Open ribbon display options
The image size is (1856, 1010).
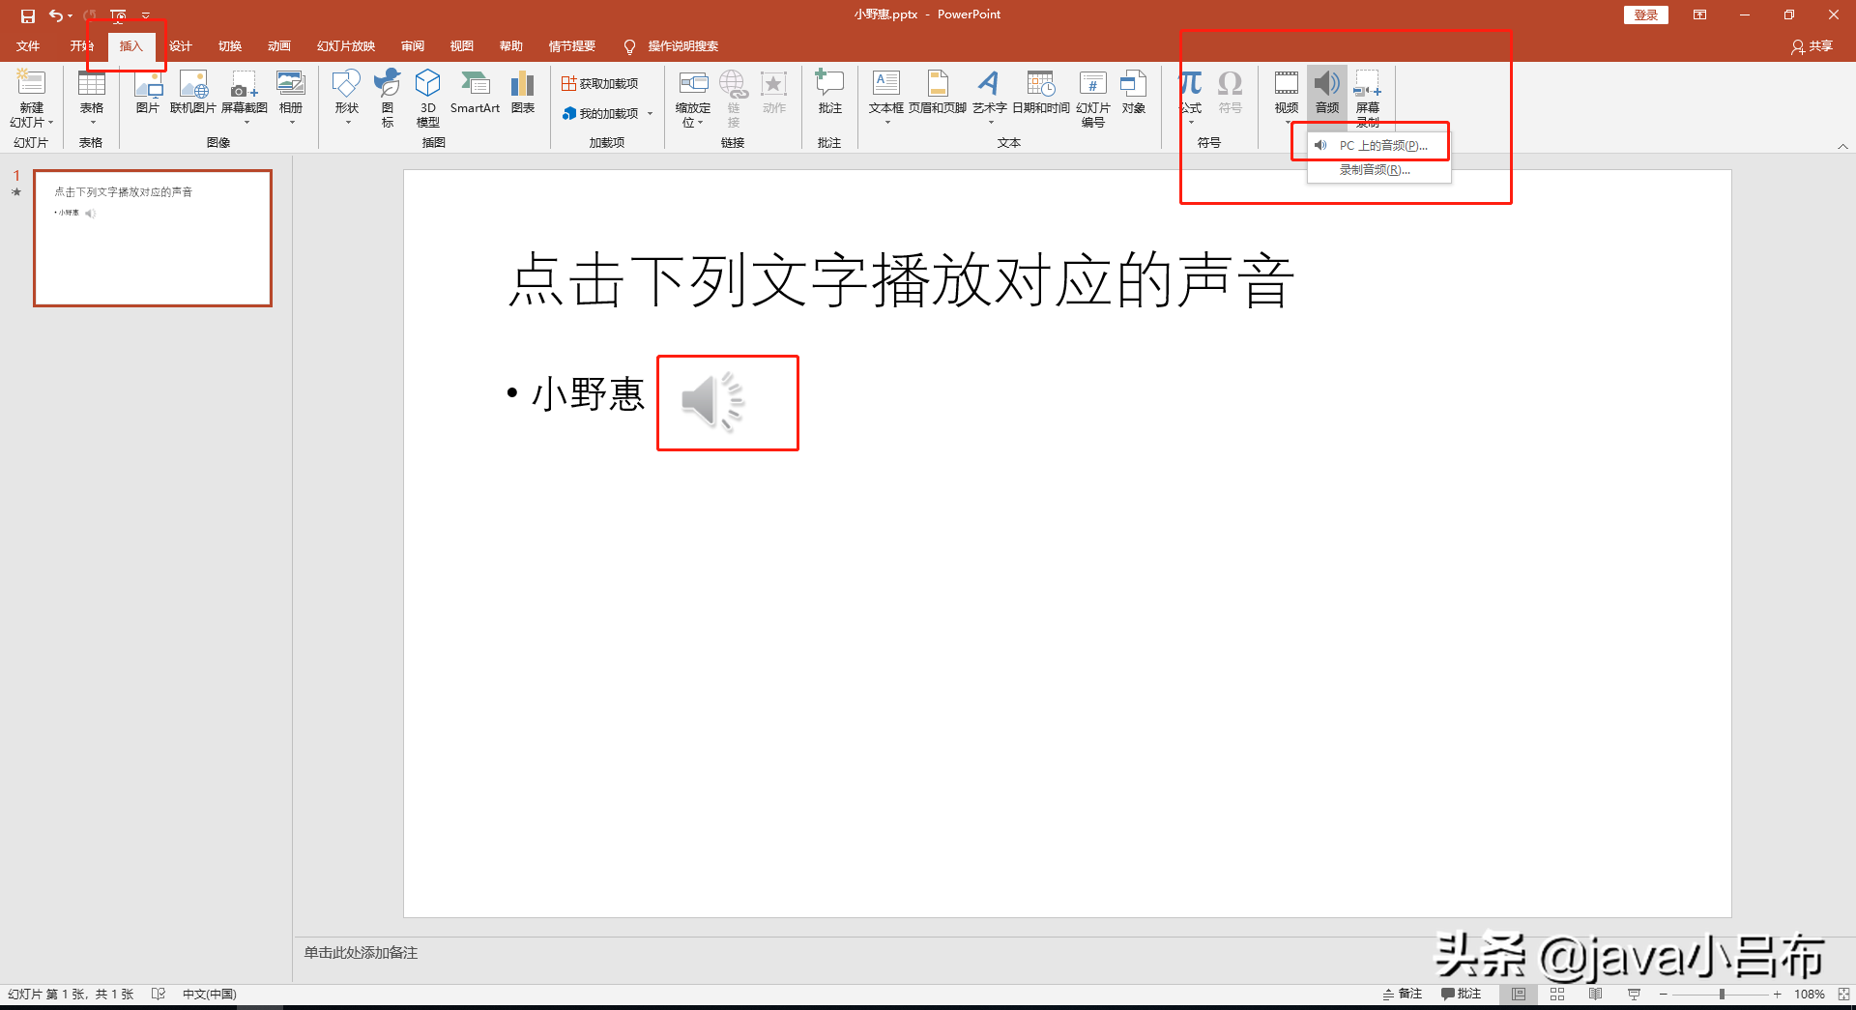[1700, 15]
